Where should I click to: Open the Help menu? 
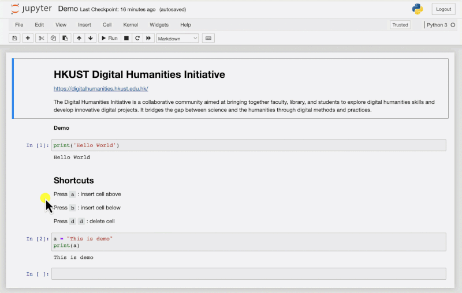click(185, 25)
